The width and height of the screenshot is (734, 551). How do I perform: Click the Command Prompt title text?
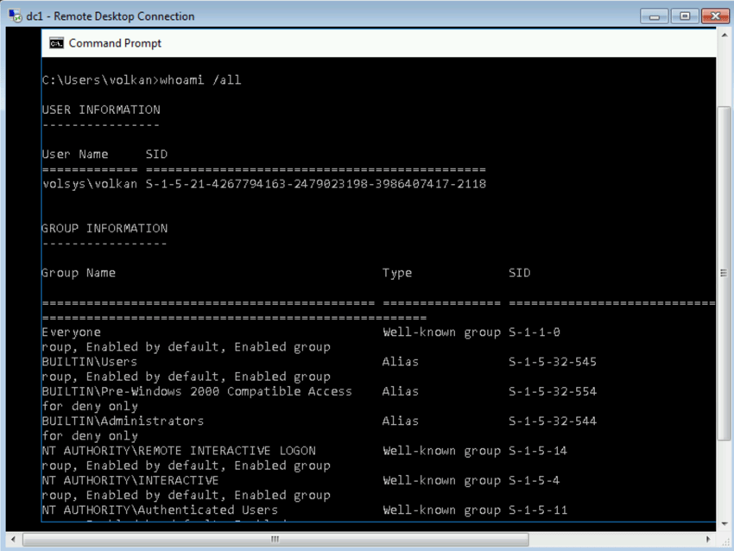[x=115, y=43]
